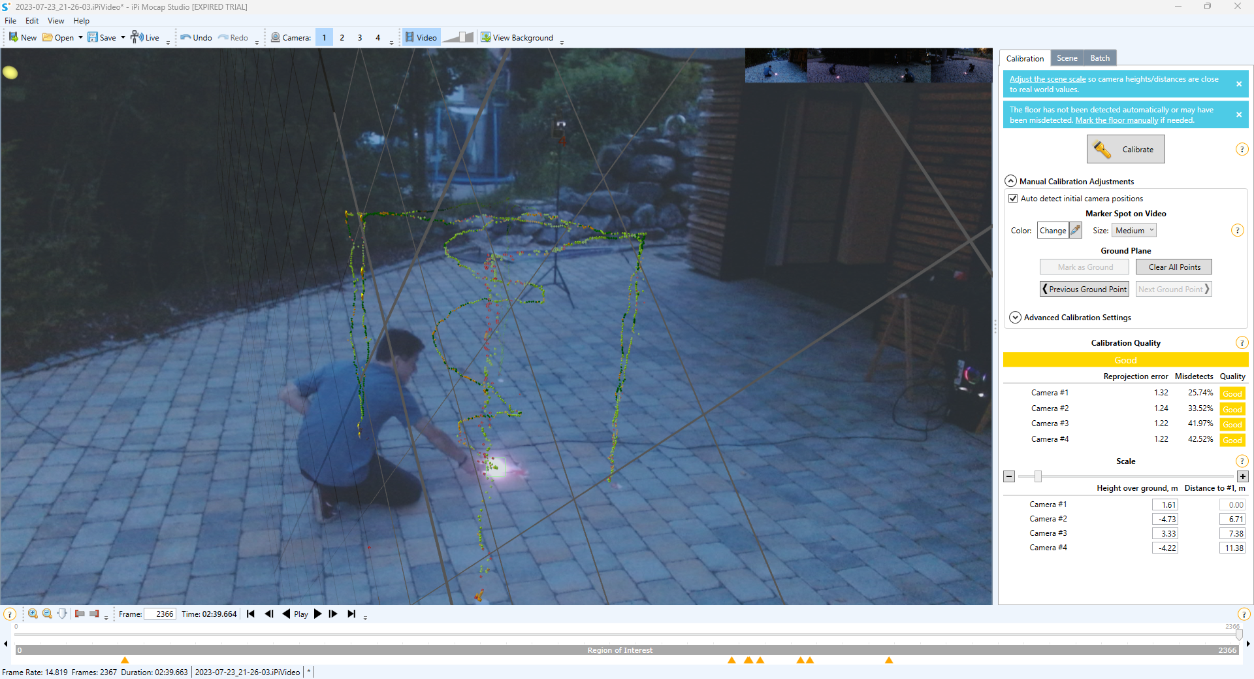Switch to camera 2 view
This screenshot has width=1254, height=679.
coord(342,37)
